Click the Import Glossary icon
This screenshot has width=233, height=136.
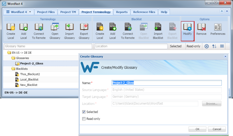(x=69, y=27)
